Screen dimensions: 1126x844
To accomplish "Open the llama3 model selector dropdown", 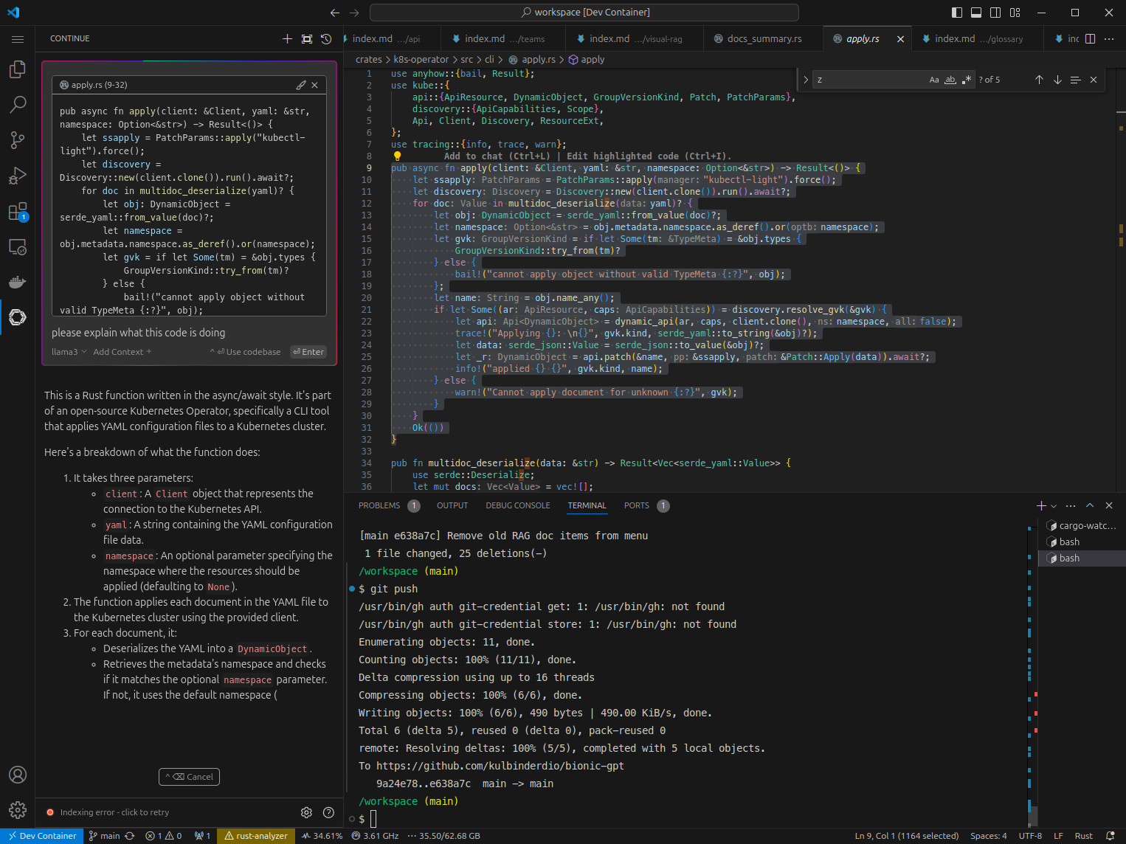I will tap(69, 352).
